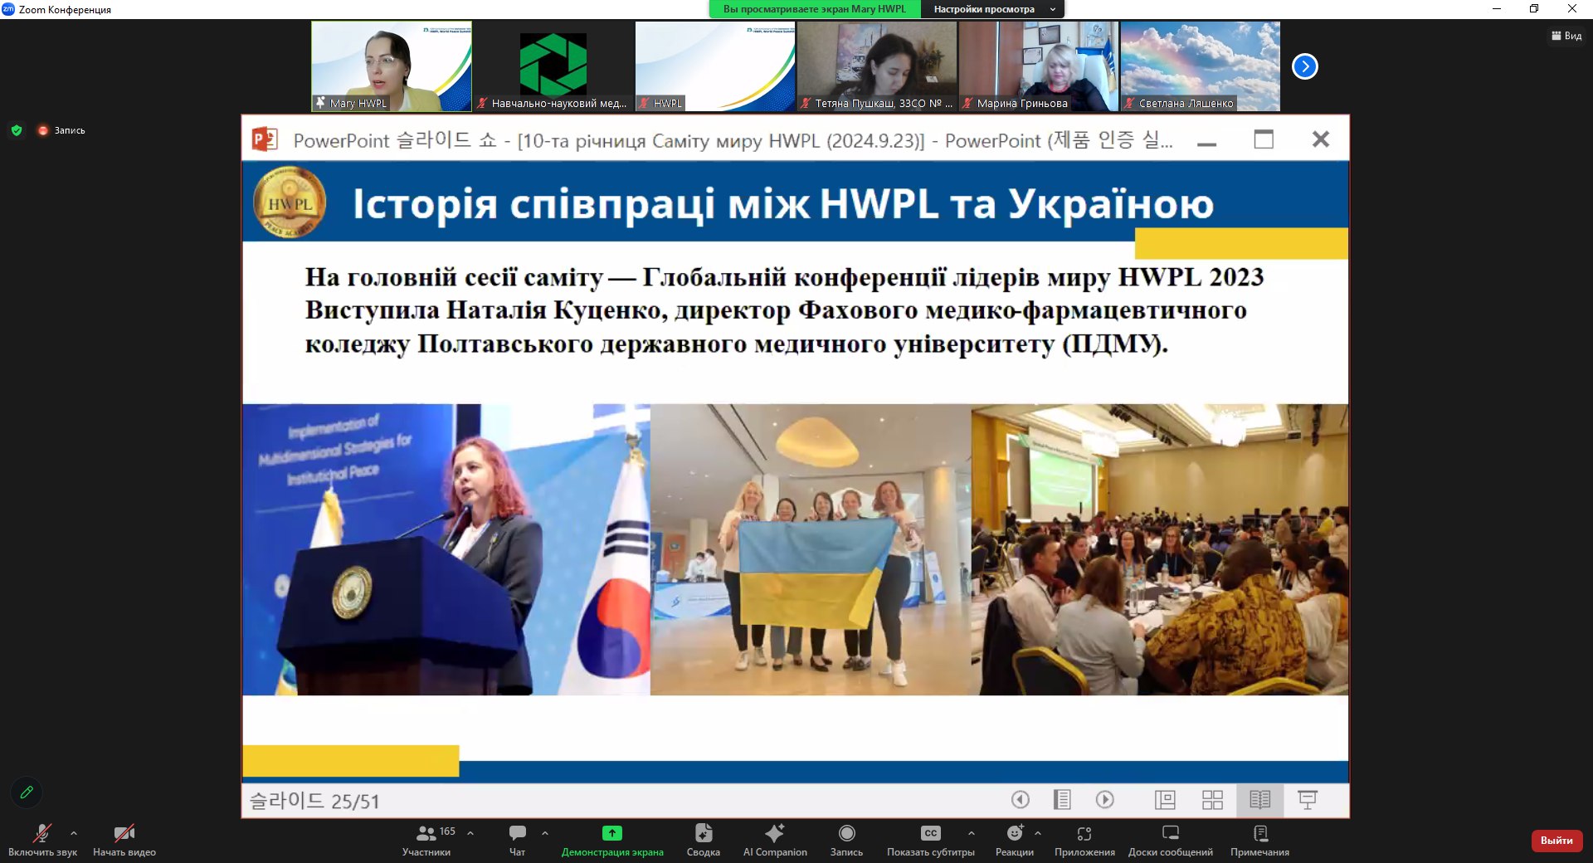Expand audio options arrow next to microphone
Screen dimensions: 1593x863
74,833
